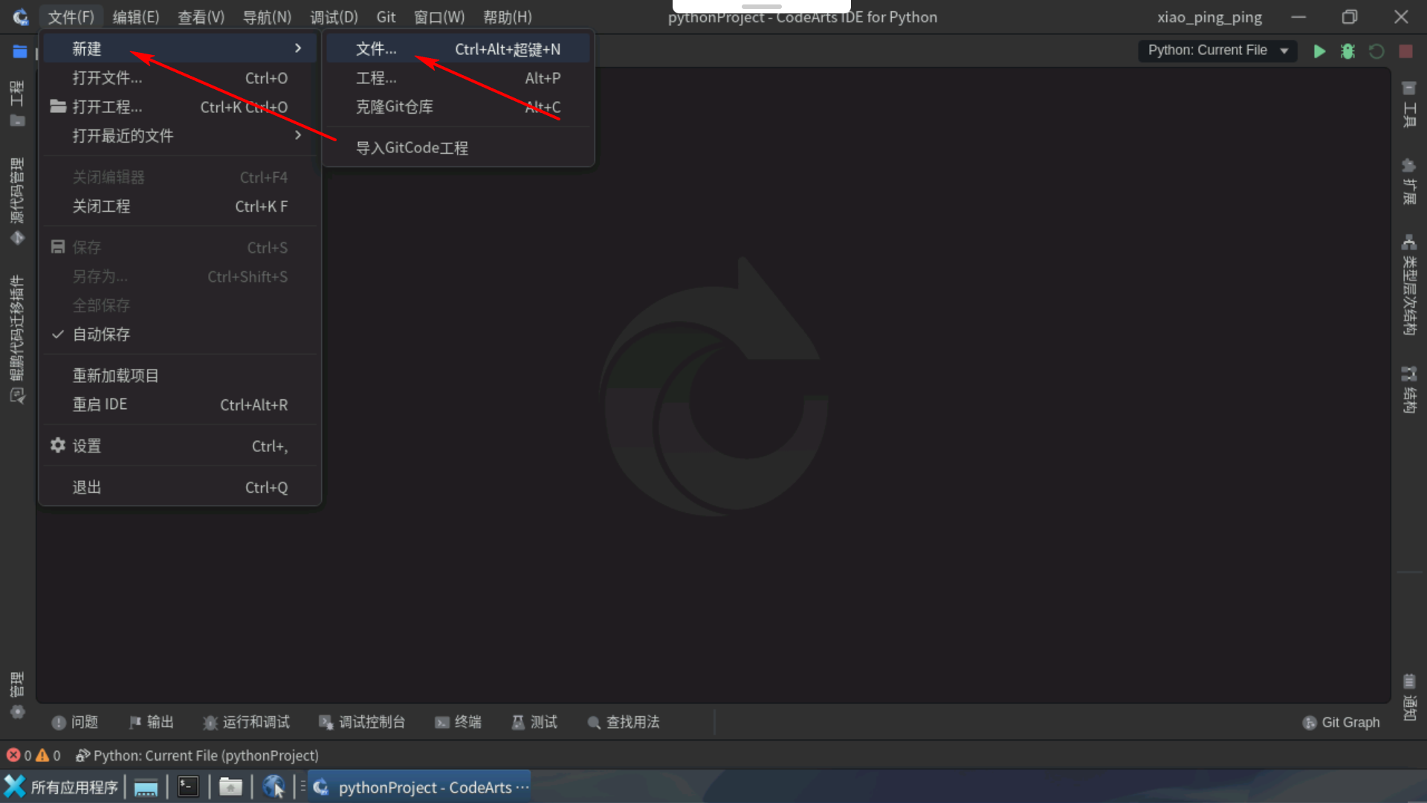
Task: Run the current file with the green play icon
Action: (x=1320, y=51)
